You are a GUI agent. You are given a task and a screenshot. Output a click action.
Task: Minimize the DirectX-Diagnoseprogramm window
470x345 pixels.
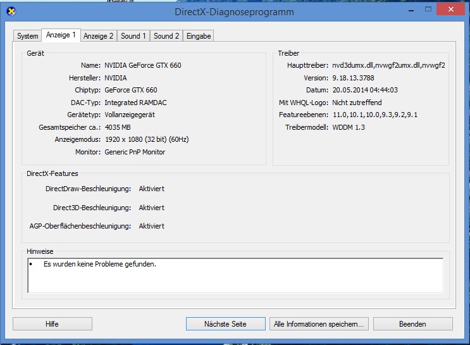coord(411,9)
